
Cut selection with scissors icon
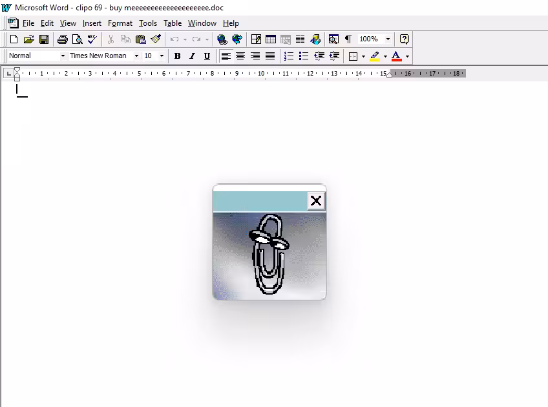111,39
